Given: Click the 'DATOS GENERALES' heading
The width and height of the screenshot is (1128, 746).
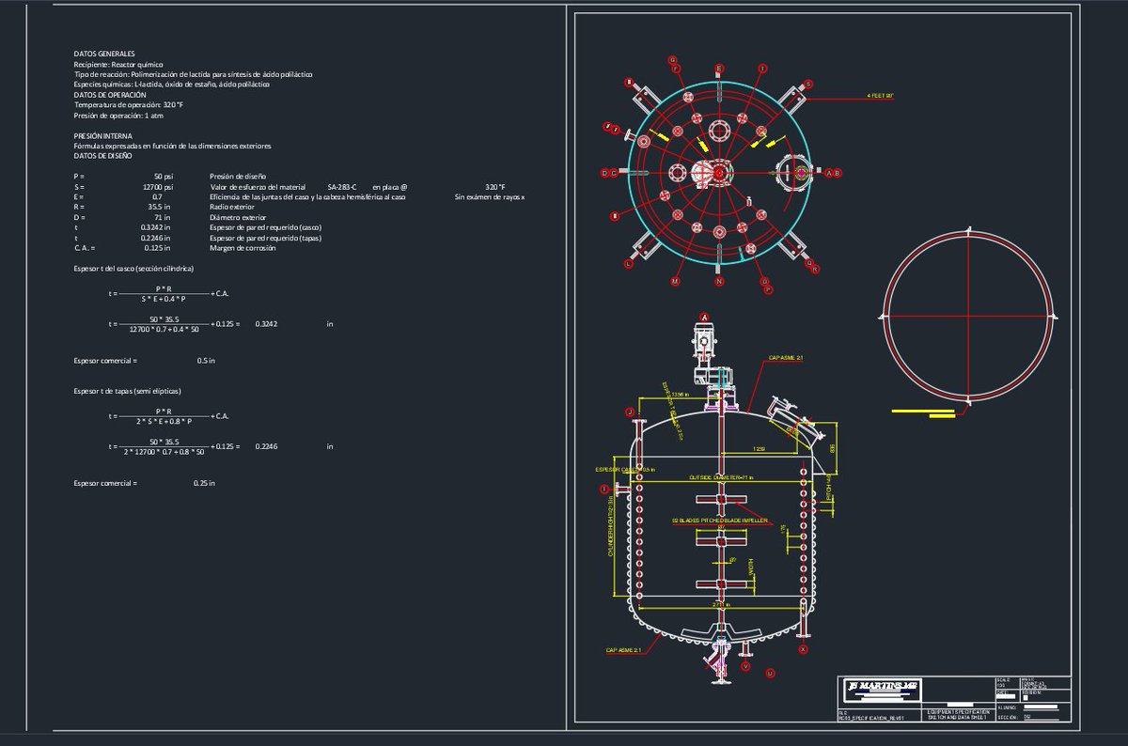Looking at the screenshot, I should [104, 54].
